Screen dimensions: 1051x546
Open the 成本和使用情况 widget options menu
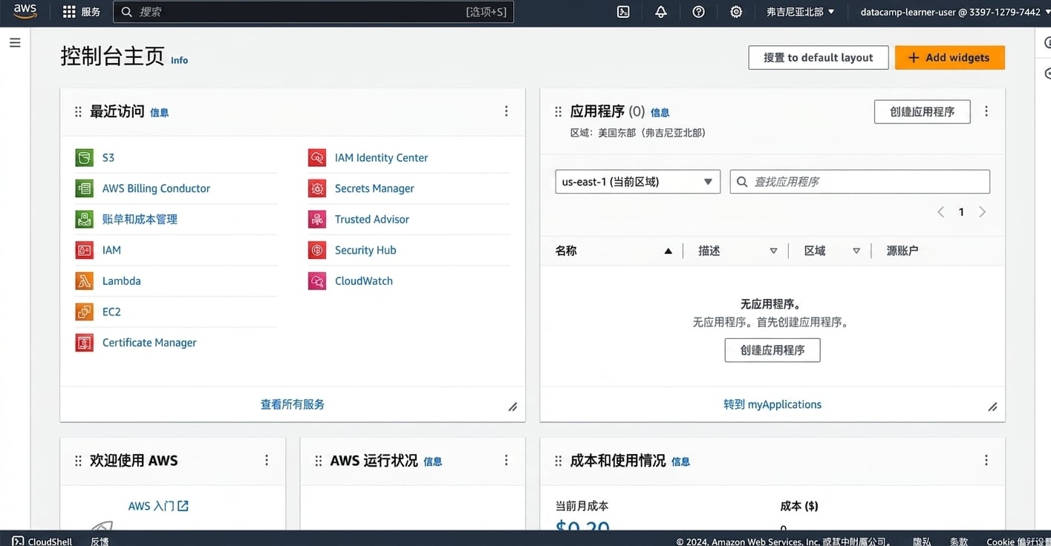click(x=986, y=461)
